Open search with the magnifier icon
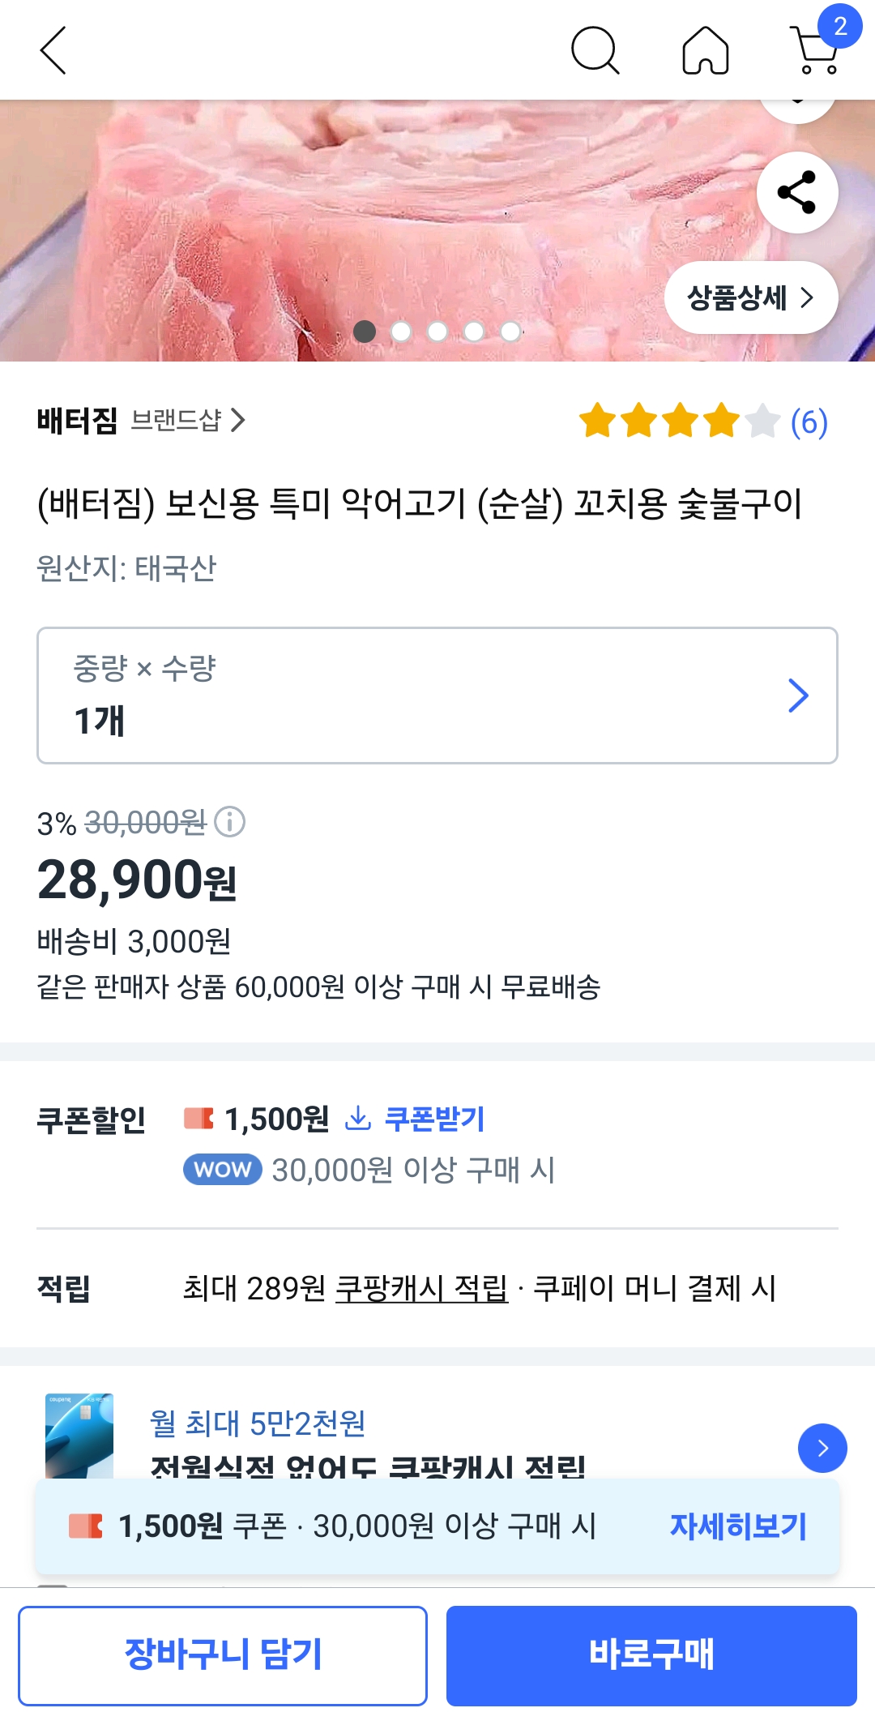 click(595, 50)
